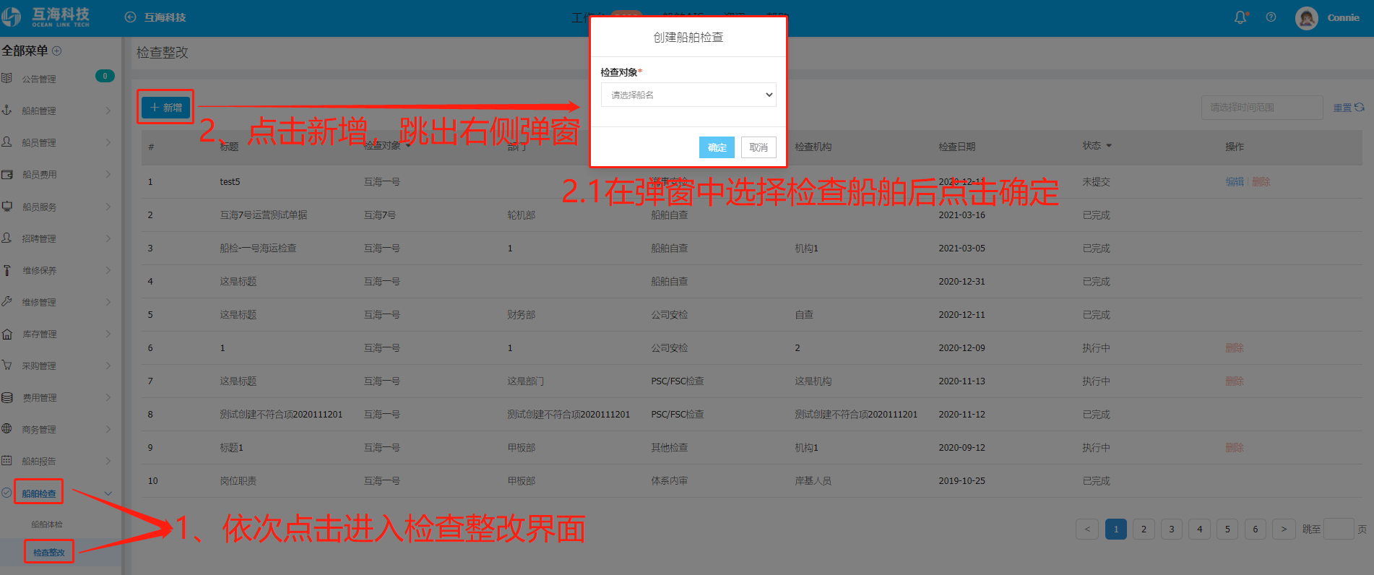Click the 船员费用 wallet icon
1374x575 pixels.
[x=7, y=174]
